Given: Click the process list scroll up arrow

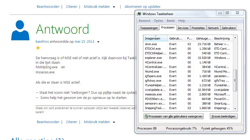Looking at the screenshot, I should [235, 38].
